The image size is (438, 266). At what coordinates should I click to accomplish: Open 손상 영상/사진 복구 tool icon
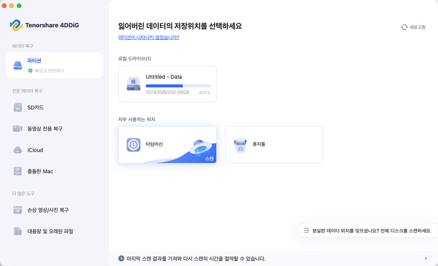click(x=18, y=210)
